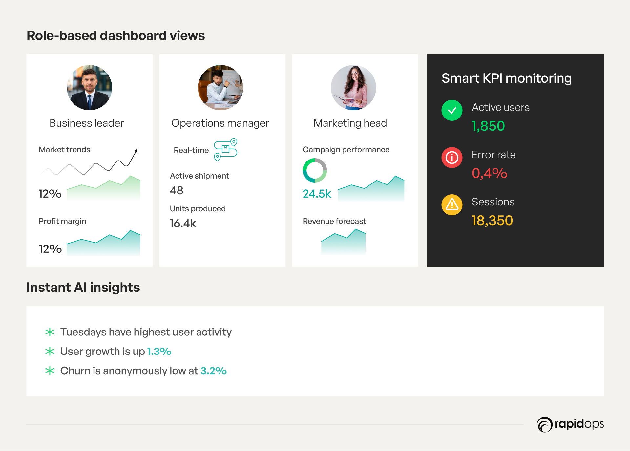
Task: Click the Units produced value 16.4k
Action: (183, 223)
